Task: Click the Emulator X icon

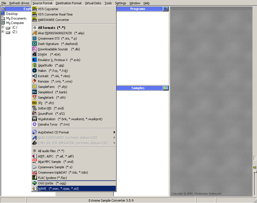Action: (x=35, y=60)
